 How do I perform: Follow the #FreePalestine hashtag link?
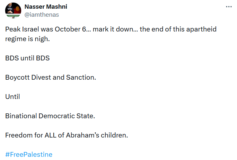coord(29,155)
